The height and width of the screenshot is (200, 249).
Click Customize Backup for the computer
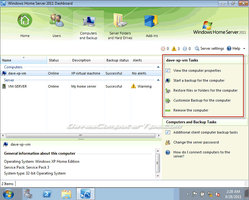(202, 100)
